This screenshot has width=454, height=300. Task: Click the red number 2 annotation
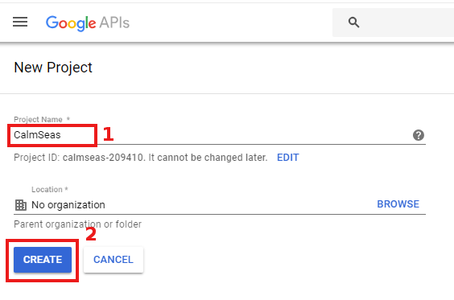pos(91,234)
